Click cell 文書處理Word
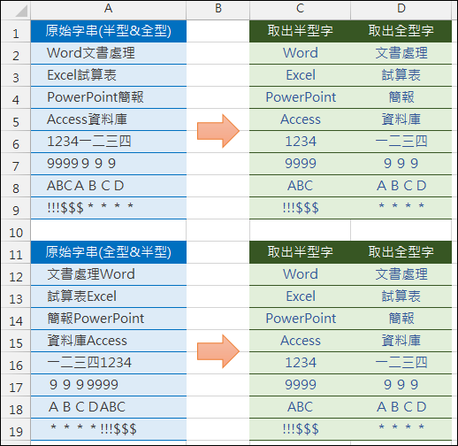 pos(109,274)
